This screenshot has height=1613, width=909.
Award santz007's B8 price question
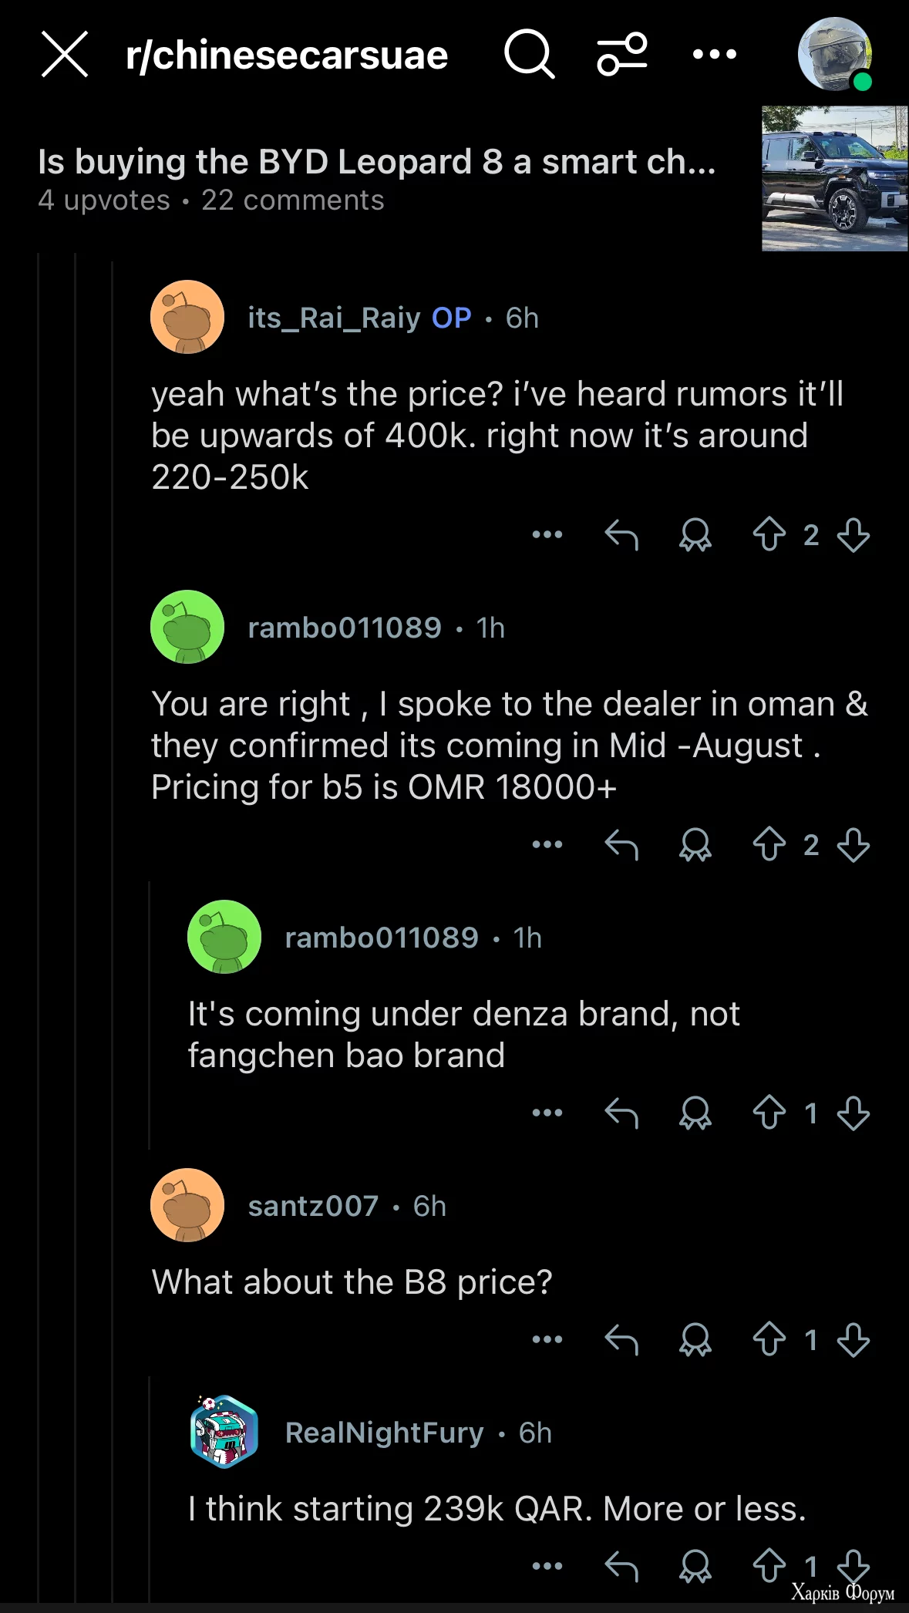click(695, 1339)
